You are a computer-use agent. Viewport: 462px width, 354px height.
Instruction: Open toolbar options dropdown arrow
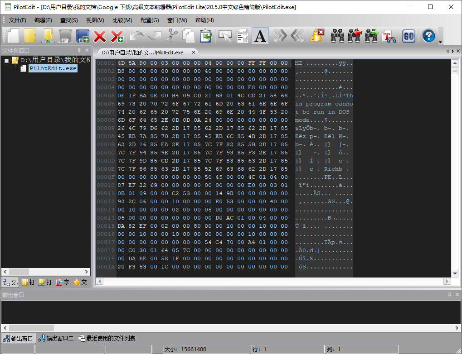(441, 42)
